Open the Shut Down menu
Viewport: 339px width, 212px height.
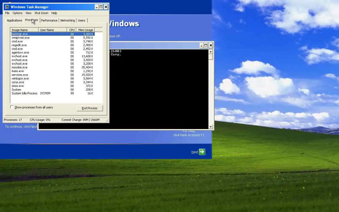point(41,13)
